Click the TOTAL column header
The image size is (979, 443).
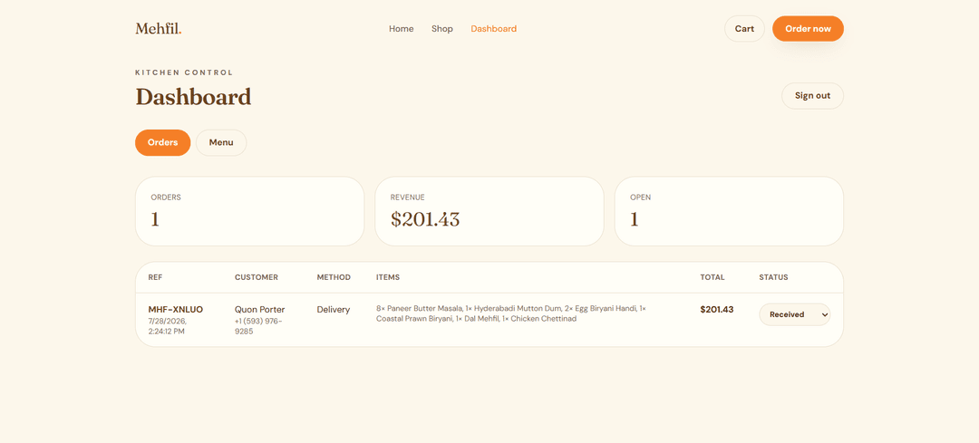712,277
